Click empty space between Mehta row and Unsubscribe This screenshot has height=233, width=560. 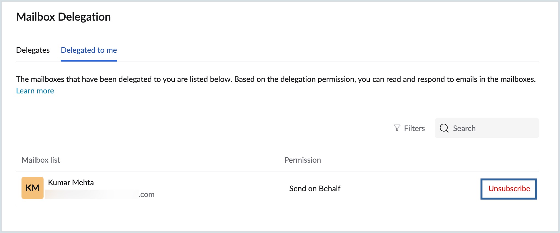[x=411, y=188]
